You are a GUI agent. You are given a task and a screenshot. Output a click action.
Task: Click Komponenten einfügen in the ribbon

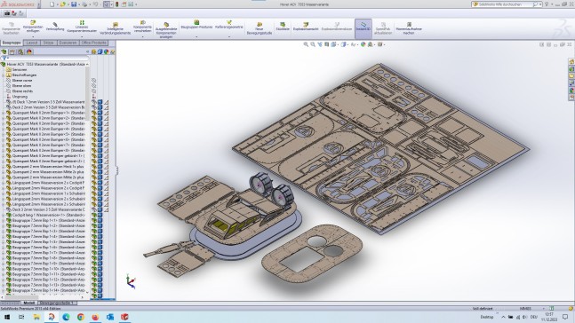[33, 27]
